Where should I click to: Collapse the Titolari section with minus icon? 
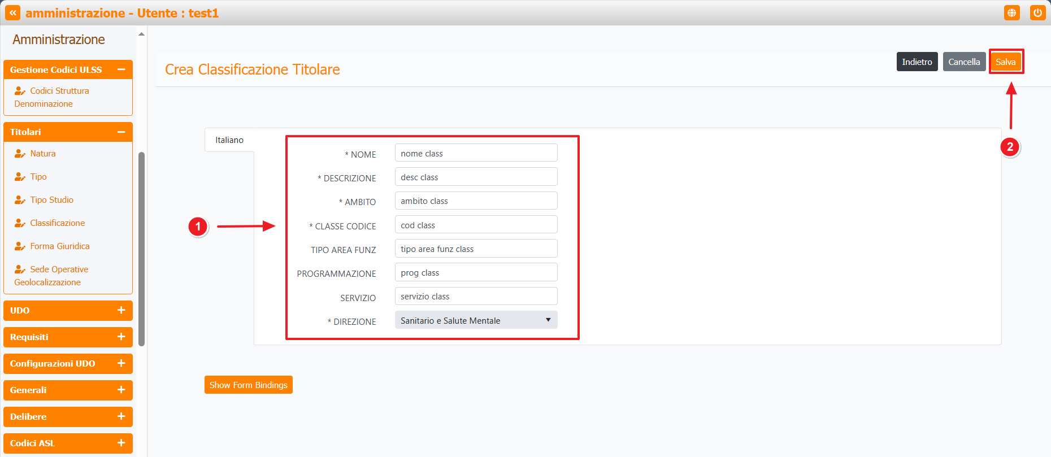coord(121,132)
